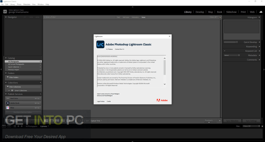Screen dimensions: 265x142
Task: Click the Smart Collections stack icon
Action: tap(12, 90)
